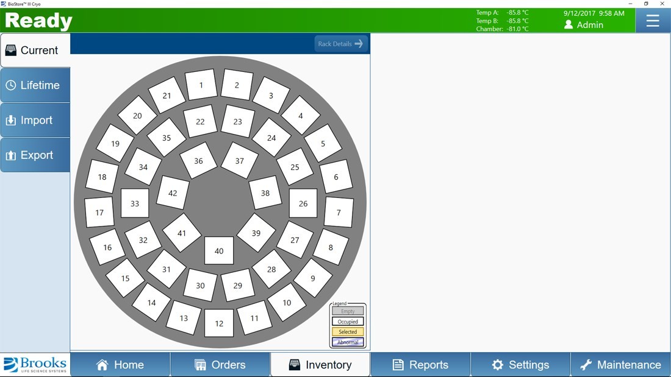Click the Occupied legend swatch

click(x=348, y=322)
